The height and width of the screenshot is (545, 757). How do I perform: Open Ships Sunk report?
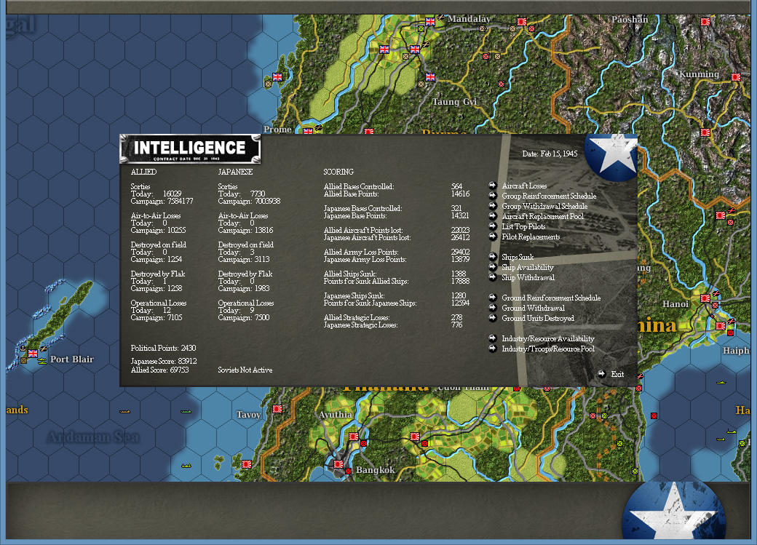pyautogui.click(x=517, y=258)
